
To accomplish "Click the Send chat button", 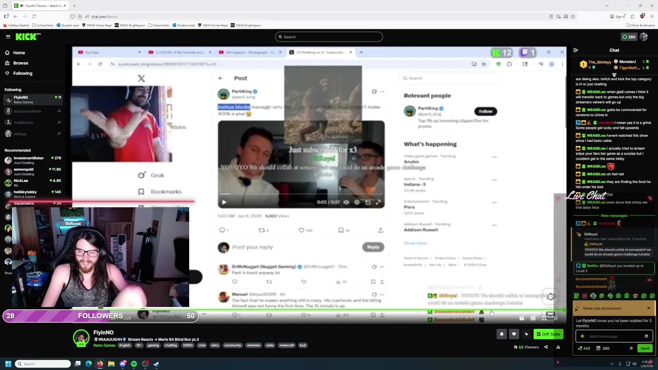I will [x=645, y=348].
